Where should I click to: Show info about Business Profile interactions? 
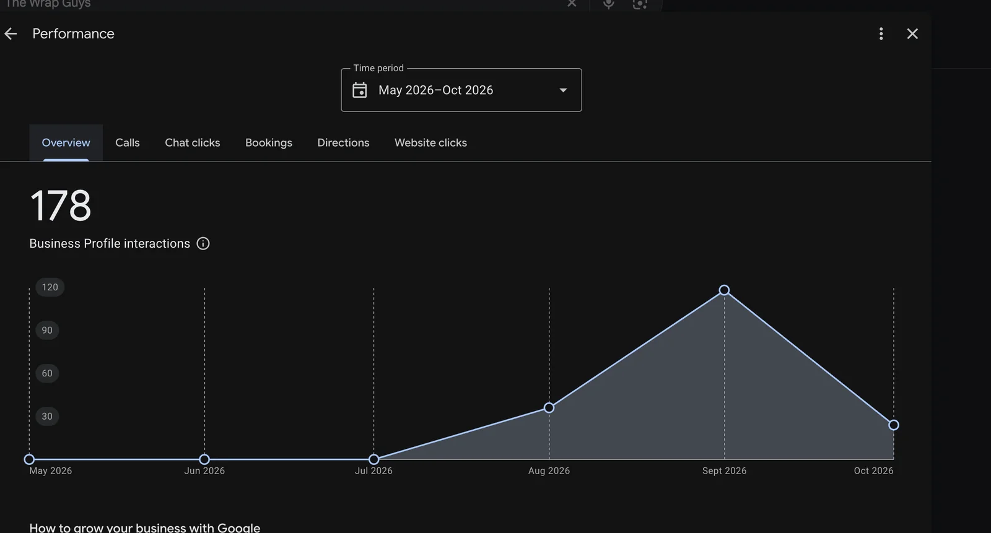pos(203,243)
